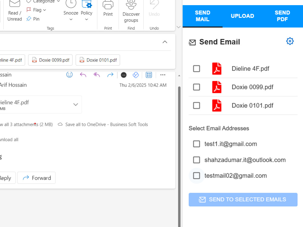
Task: Click the Print printer icon
Action: tap(108, 4)
